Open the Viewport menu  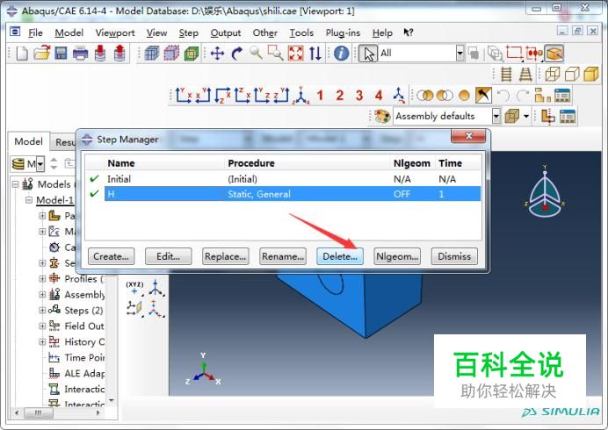[115, 33]
